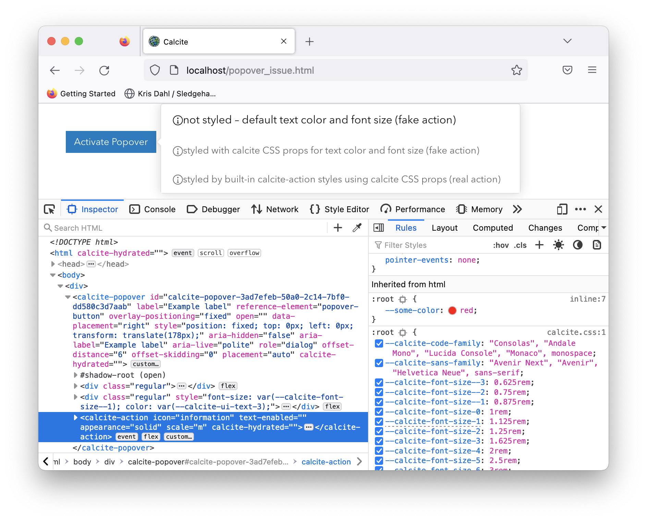This screenshot has width=647, height=521.
Task: Expand the #shadow-root (open) node
Action: [x=75, y=375]
